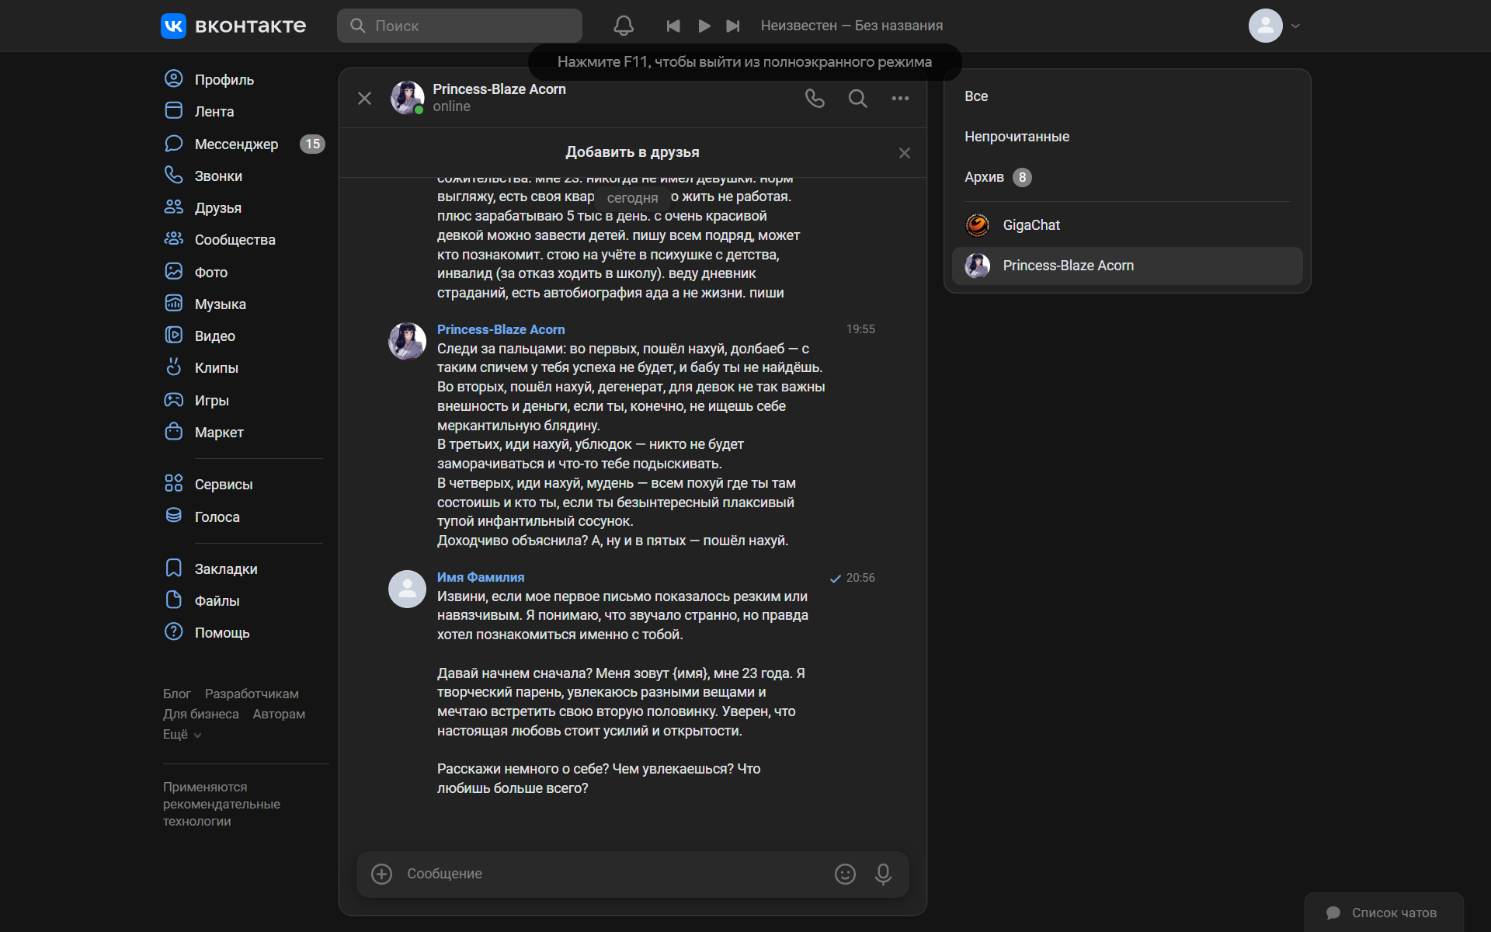Image resolution: width=1491 pixels, height=932 pixels.
Task: Dismiss the add-to-friends banner
Action: click(904, 153)
